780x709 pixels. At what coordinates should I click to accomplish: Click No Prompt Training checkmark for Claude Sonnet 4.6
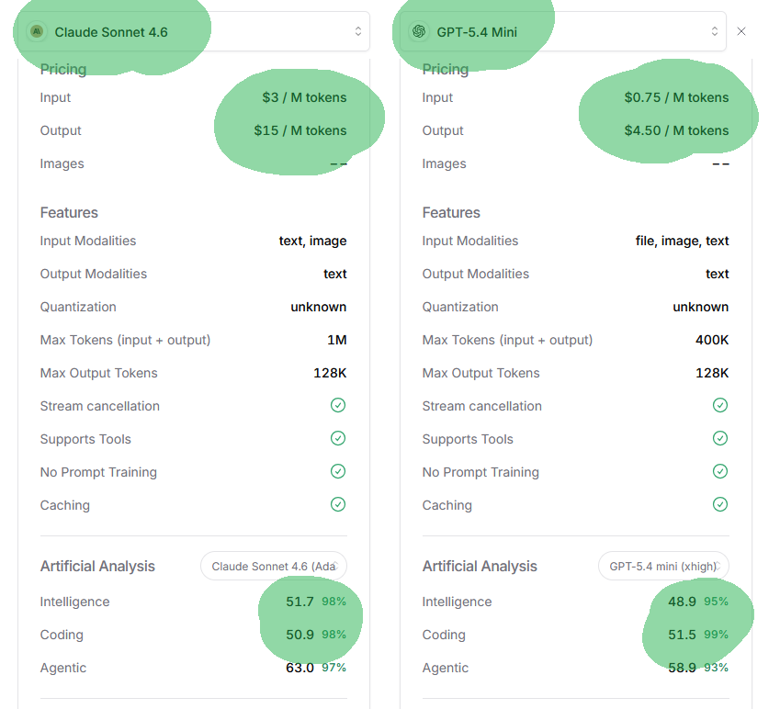pyautogui.click(x=338, y=471)
